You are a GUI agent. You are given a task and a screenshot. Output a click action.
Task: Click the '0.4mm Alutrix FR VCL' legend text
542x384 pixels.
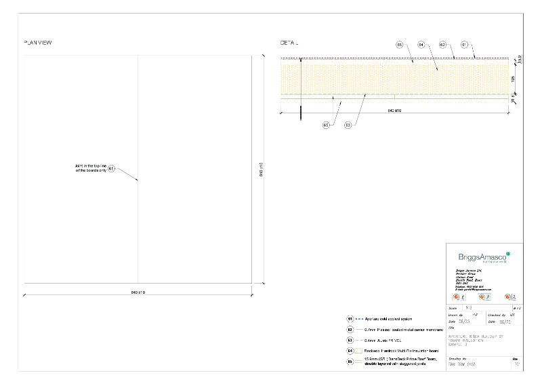pyautogui.click(x=383, y=341)
